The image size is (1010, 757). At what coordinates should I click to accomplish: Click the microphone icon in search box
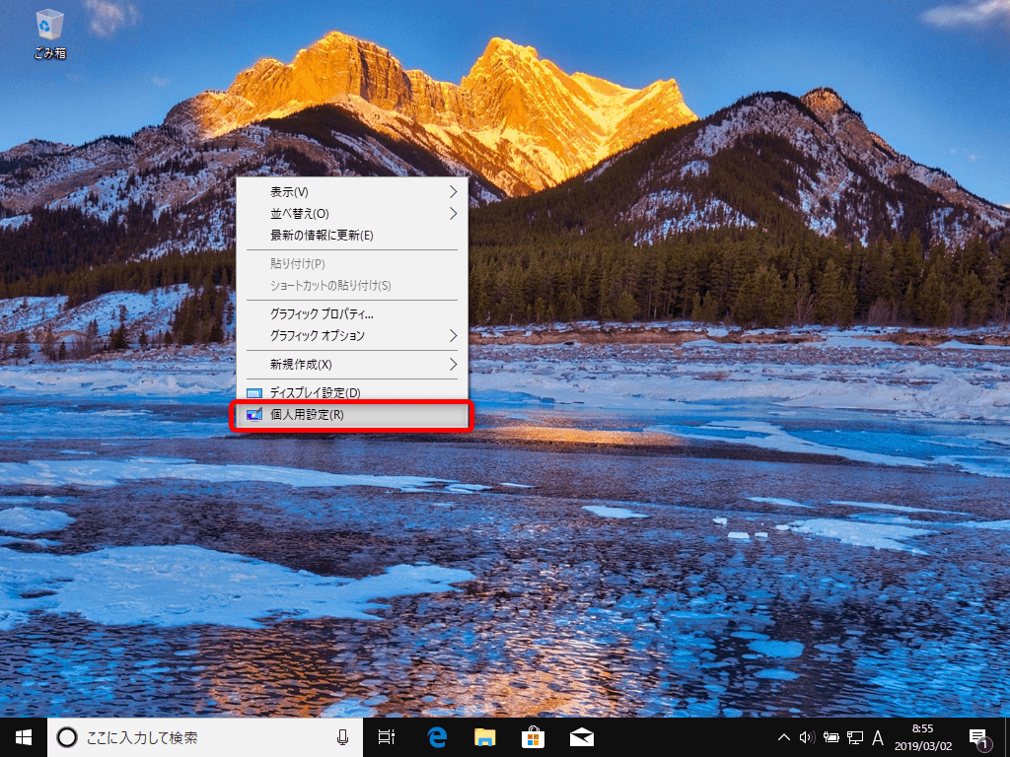(x=342, y=737)
